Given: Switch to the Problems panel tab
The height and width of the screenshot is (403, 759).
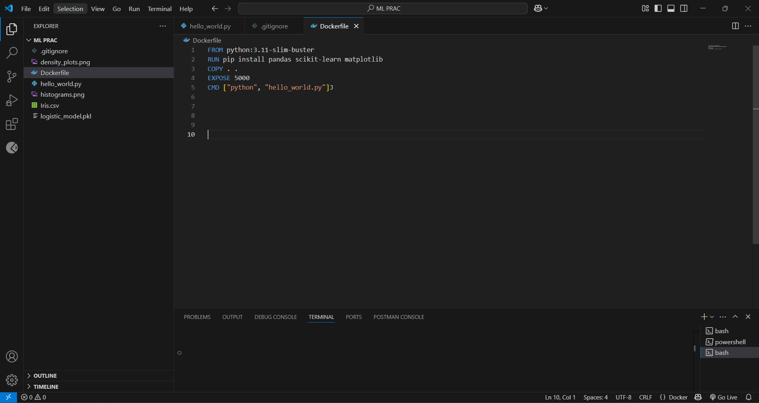Looking at the screenshot, I should click(197, 317).
